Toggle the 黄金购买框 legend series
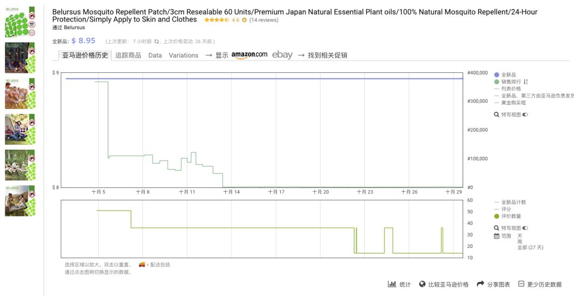 point(510,103)
